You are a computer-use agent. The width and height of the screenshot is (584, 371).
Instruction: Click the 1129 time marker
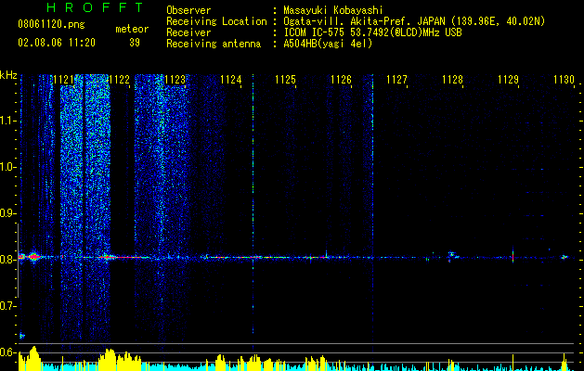tap(508, 80)
